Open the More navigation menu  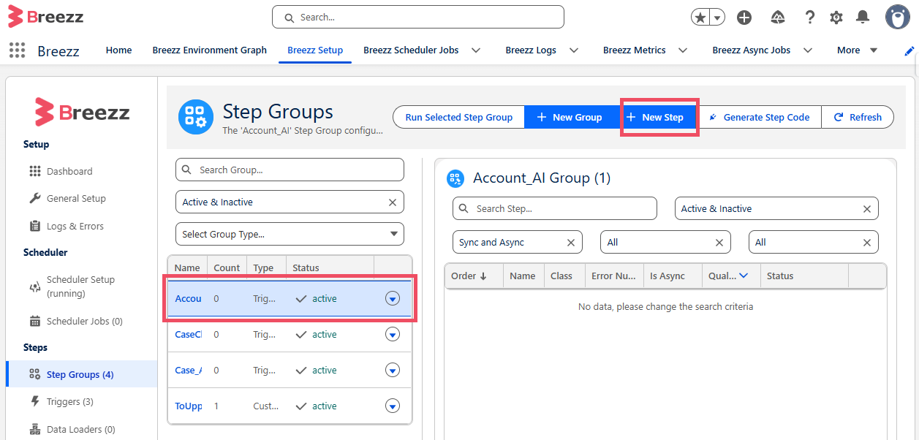[x=858, y=50]
